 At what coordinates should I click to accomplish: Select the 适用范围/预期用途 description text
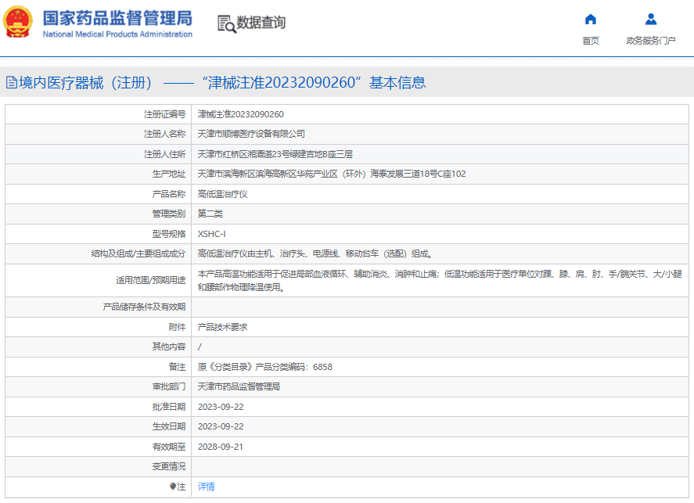[440, 281]
